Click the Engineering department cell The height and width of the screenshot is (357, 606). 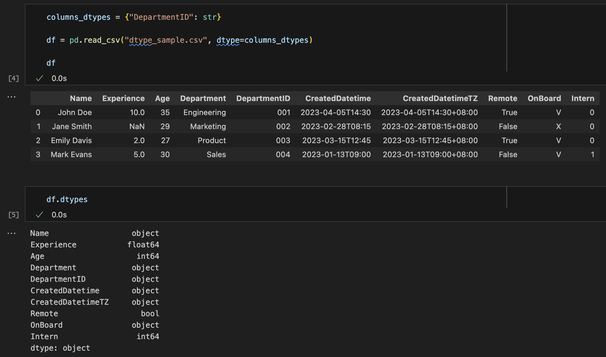point(205,113)
